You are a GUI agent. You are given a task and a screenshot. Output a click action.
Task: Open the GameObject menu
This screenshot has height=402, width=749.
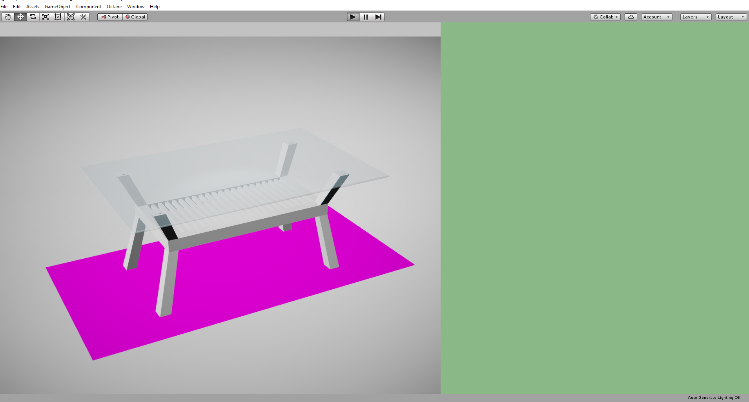click(x=58, y=7)
